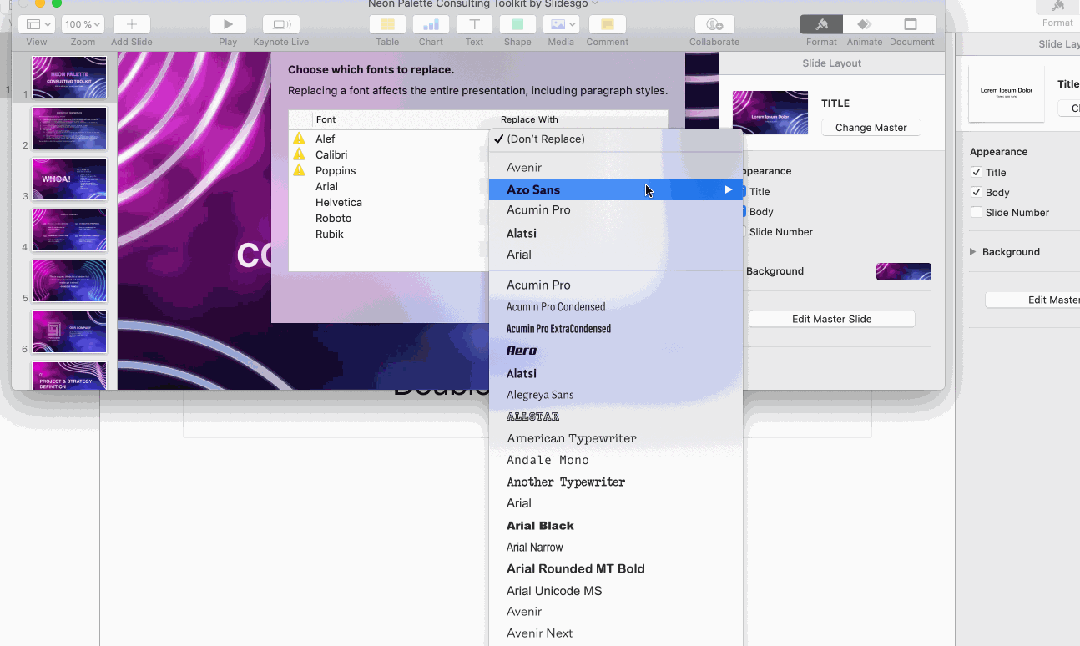Insert a Table using the toolbar icon
Viewport: 1080px width, 646px height.
pos(387,25)
